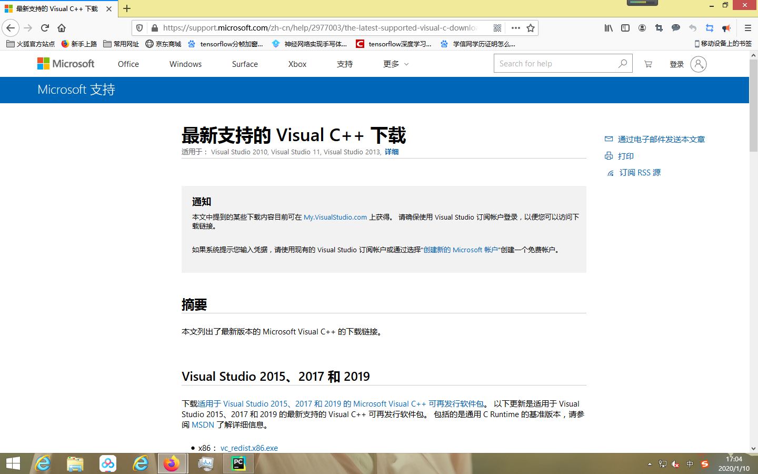Open the MSDN link
Image resolution: width=758 pixels, height=474 pixels.
pyautogui.click(x=203, y=425)
